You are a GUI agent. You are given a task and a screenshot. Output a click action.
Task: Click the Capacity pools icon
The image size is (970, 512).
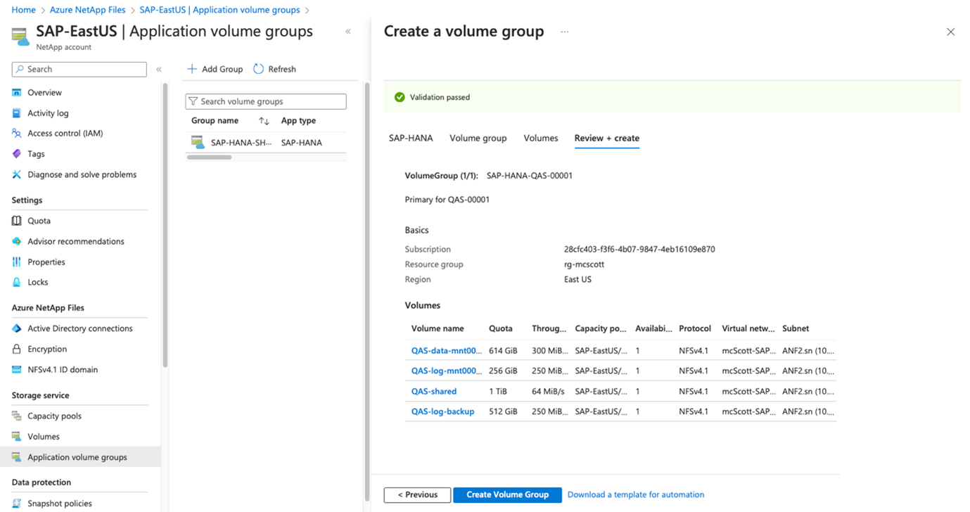pyautogui.click(x=17, y=416)
